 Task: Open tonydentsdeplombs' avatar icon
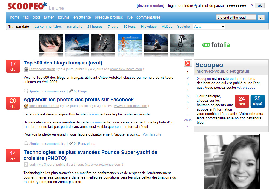(x=26, y=106)
